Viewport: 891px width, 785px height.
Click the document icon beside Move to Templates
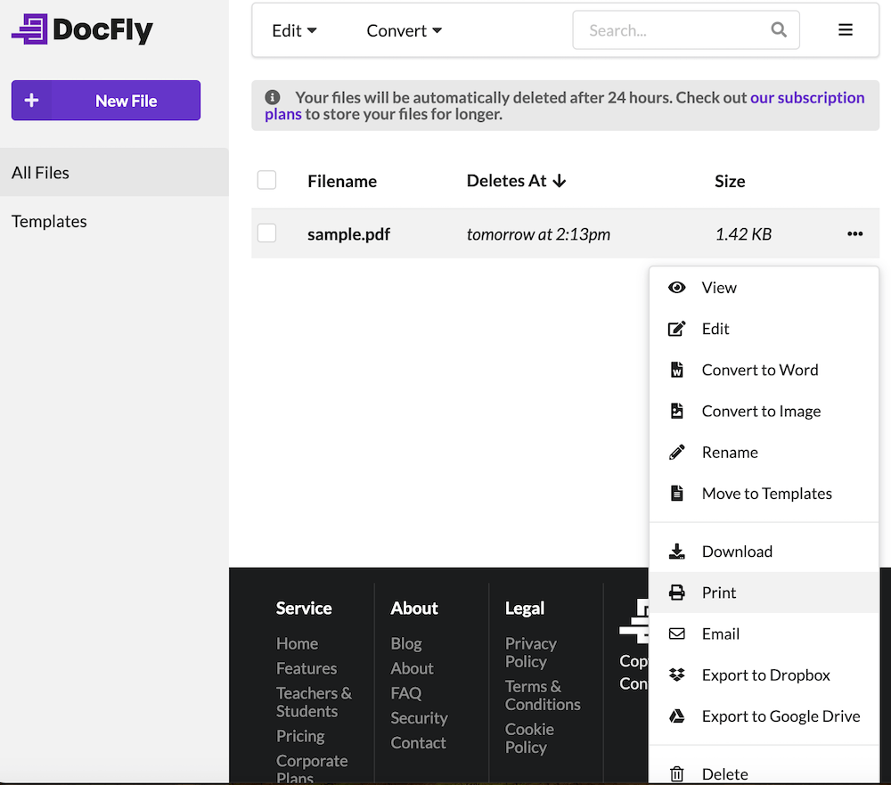coord(677,494)
